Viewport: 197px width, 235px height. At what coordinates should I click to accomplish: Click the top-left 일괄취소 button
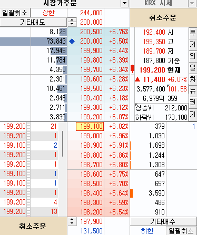pos(15,13)
